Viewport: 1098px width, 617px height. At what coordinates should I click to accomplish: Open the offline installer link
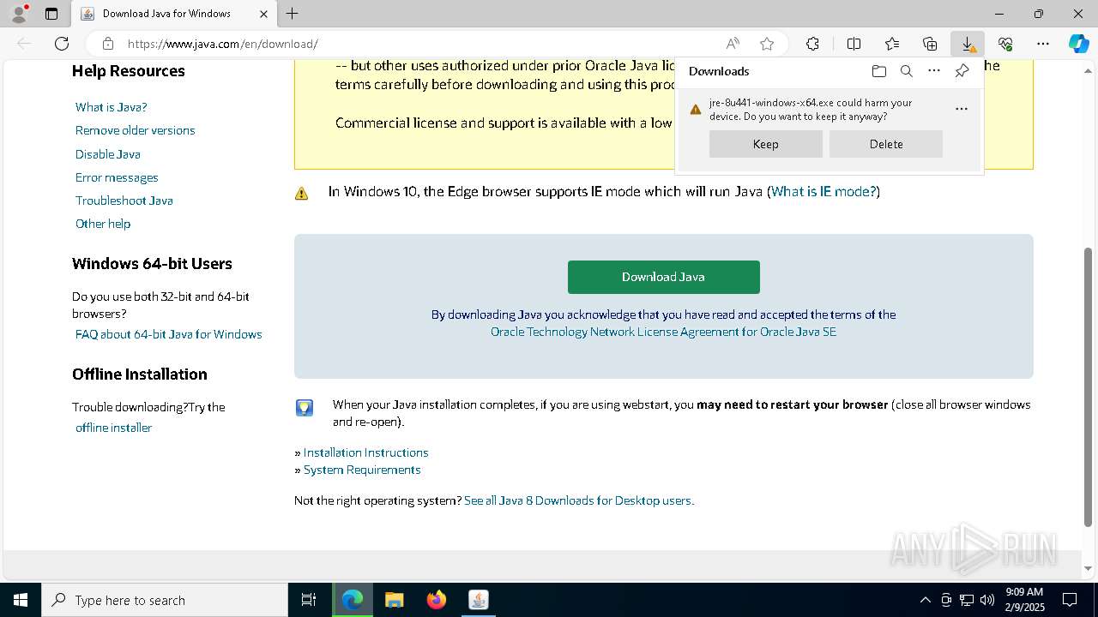coord(113,428)
